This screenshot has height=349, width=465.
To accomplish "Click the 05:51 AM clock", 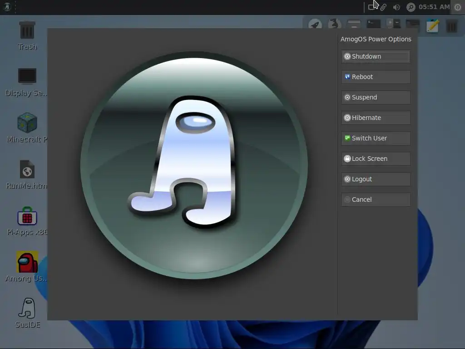I will (x=434, y=7).
